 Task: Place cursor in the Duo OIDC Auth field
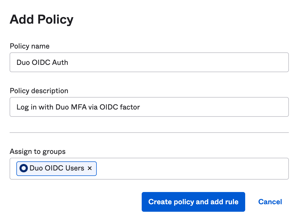coord(149,62)
